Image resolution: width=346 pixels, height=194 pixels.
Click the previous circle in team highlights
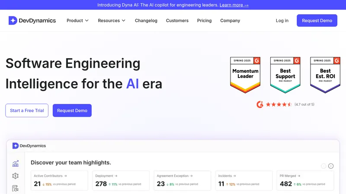(x=324, y=166)
